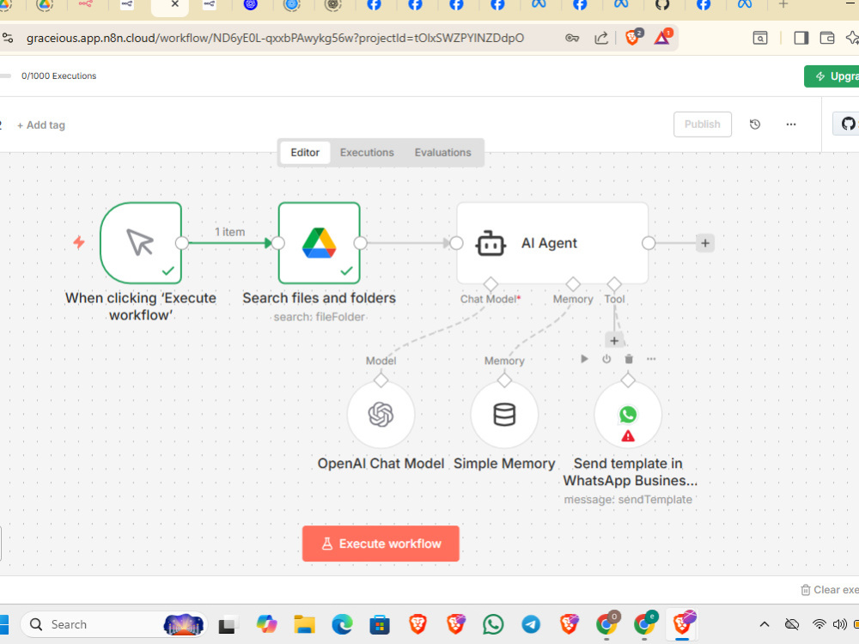Click the red lightning trigger icon

79,242
